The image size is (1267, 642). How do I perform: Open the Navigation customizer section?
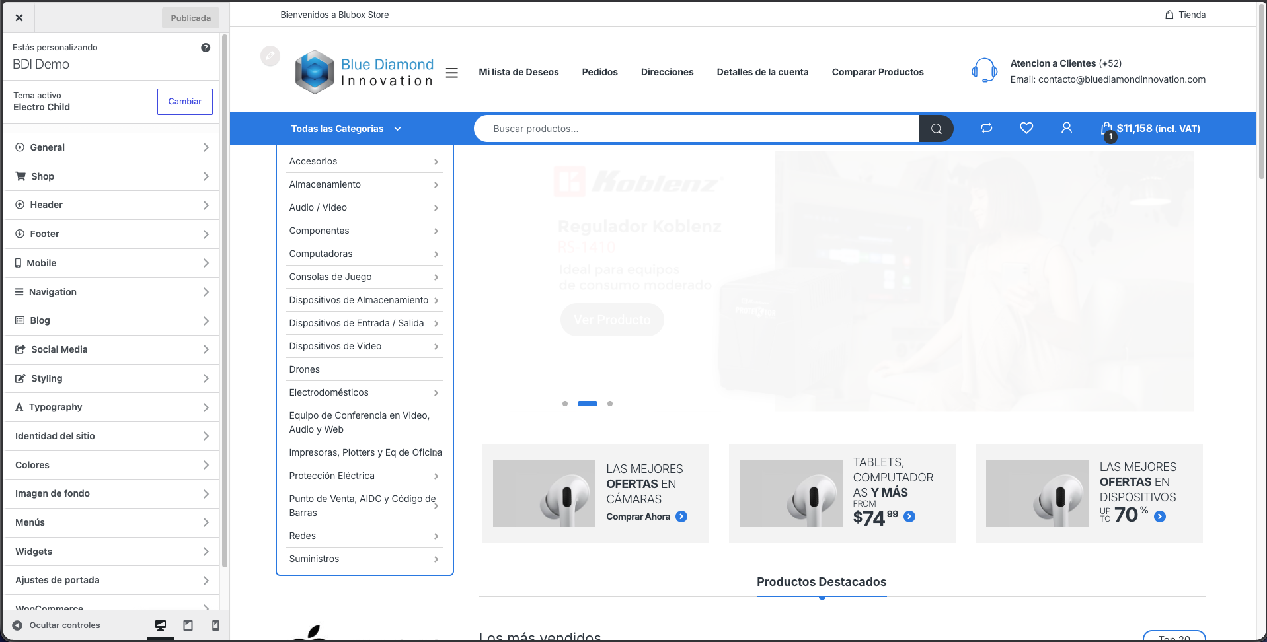click(x=112, y=292)
